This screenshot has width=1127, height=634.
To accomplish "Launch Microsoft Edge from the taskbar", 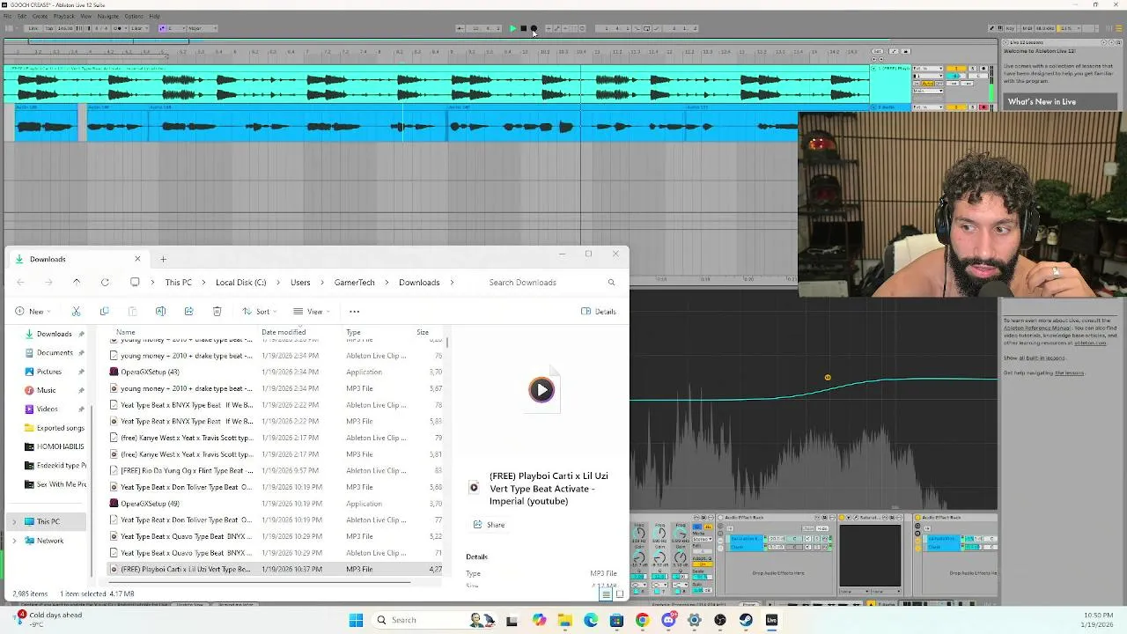I will click(591, 620).
